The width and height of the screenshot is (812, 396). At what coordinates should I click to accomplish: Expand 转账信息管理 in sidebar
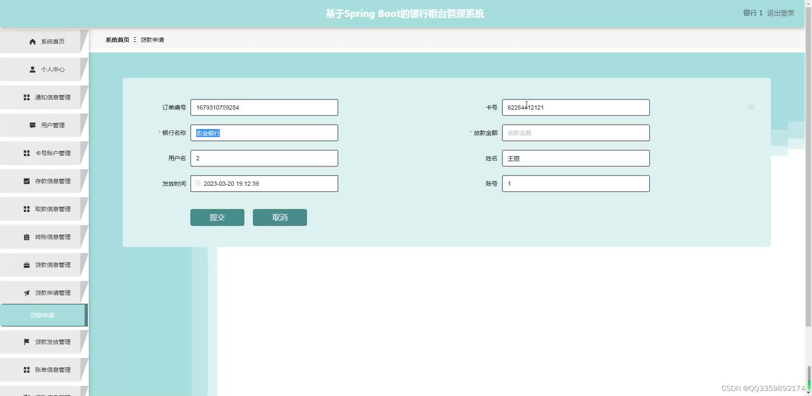pyautogui.click(x=44, y=237)
